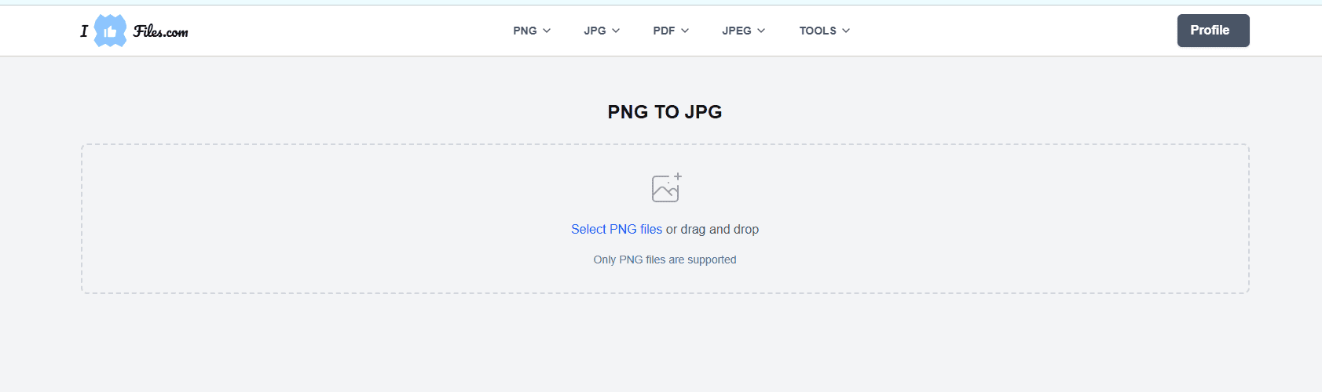The image size is (1322, 392).
Task: Click the "I" letter in the logo
Action: point(84,31)
